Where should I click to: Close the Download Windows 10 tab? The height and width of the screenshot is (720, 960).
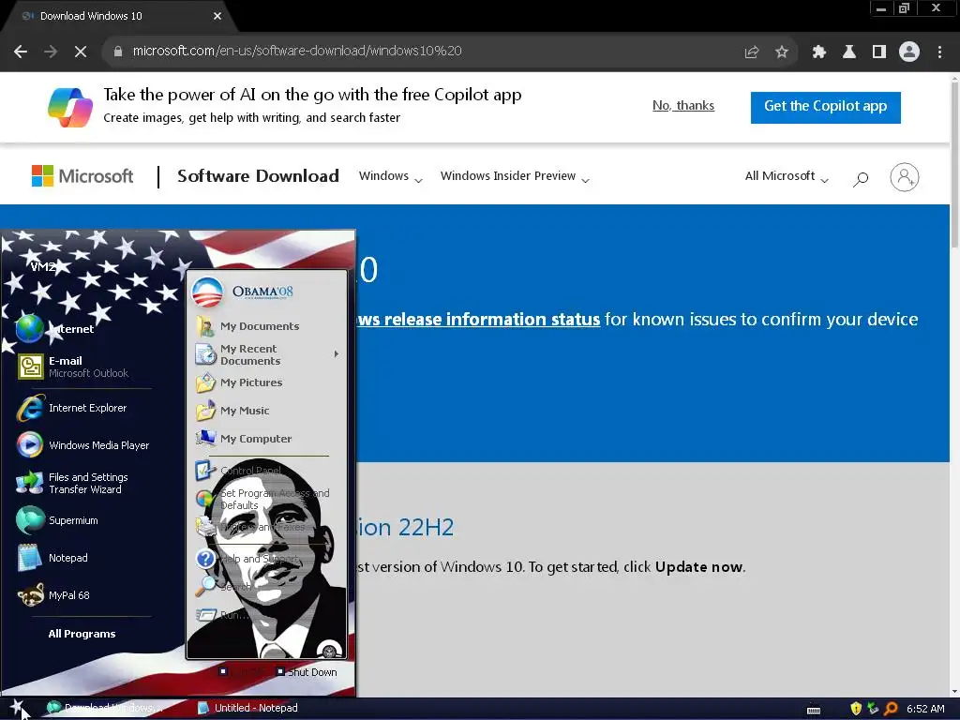pyautogui.click(x=217, y=16)
